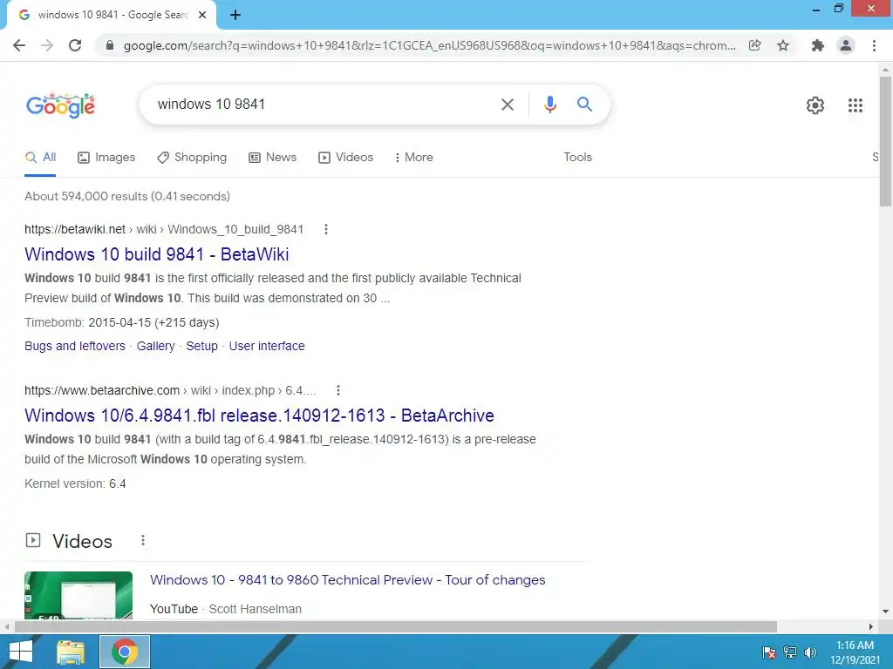The image size is (893, 669).
Task: Open the Videos section three-dot options
Action: tap(143, 540)
